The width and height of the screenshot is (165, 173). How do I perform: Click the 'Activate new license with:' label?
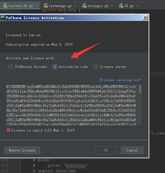pos(30,58)
